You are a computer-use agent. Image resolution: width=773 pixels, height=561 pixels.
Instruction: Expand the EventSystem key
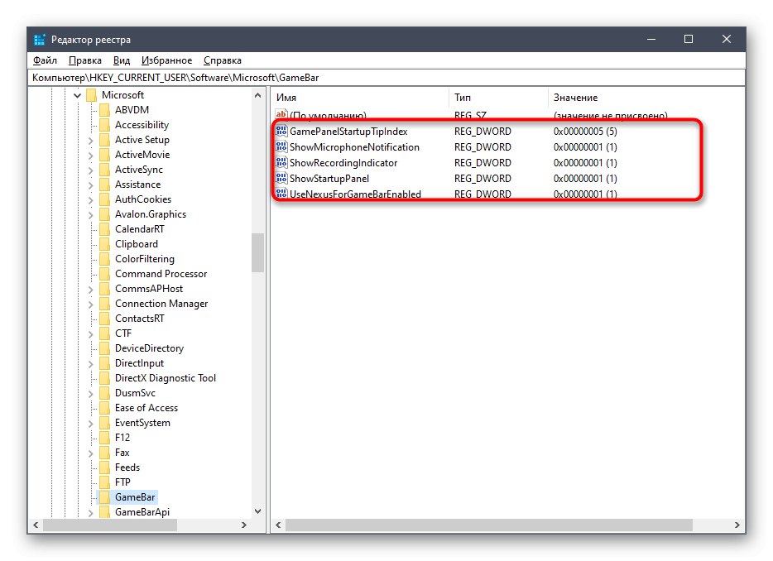91,423
